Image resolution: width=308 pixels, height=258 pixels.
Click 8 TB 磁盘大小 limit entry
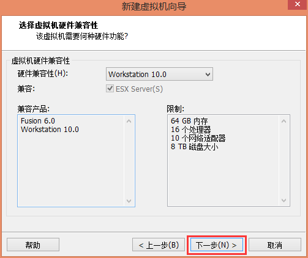tap(195, 147)
